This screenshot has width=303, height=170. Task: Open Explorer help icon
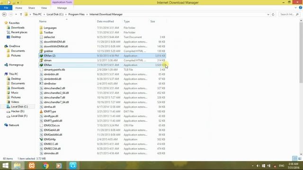pos(301,8)
